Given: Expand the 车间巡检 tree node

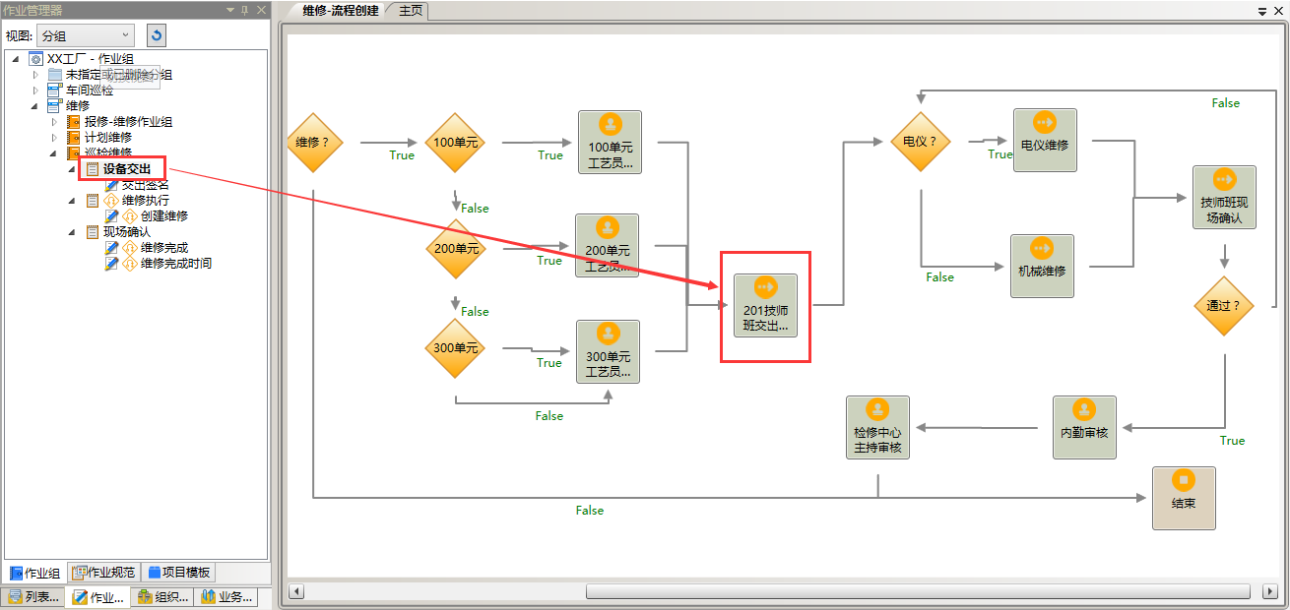Looking at the screenshot, I should click(x=36, y=91).
